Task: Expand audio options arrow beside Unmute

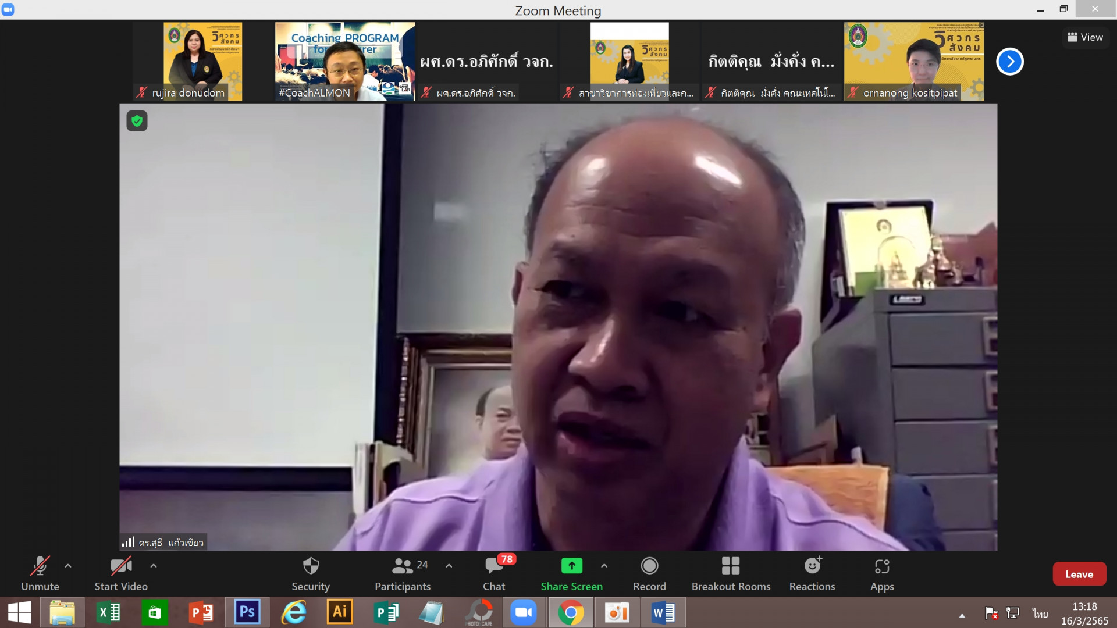Action: [x=68, y=565]
